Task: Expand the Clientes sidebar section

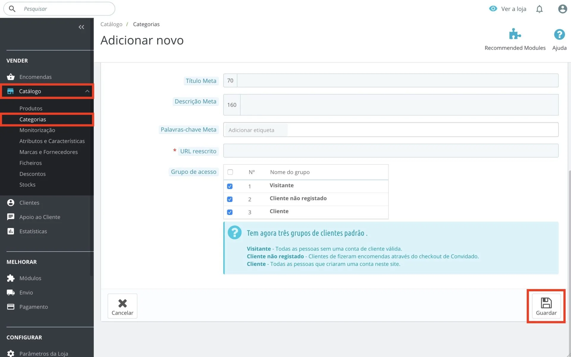Action: coord(29,203)
